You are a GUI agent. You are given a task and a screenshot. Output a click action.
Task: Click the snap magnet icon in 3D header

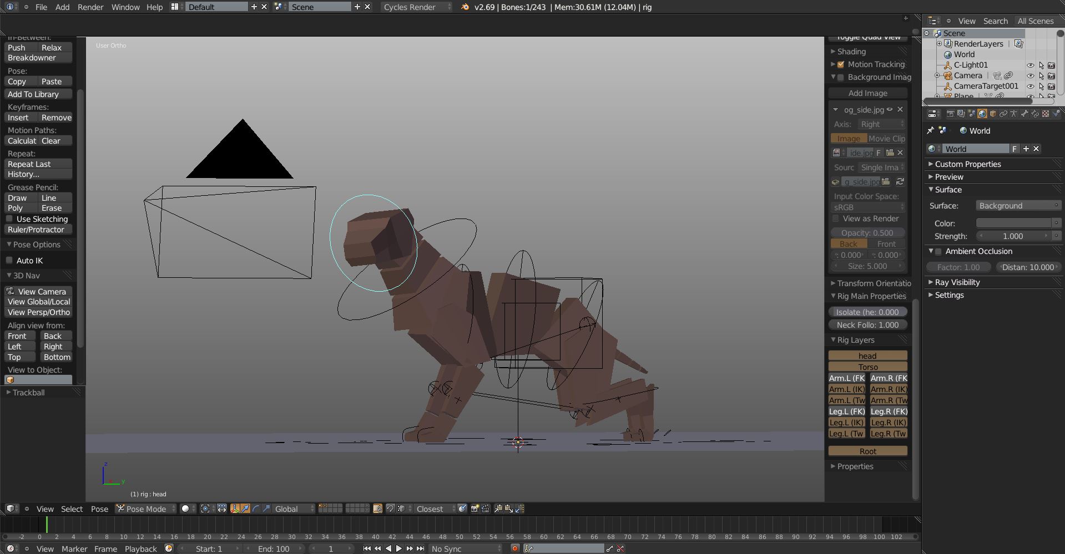click(x=390, y=509)
